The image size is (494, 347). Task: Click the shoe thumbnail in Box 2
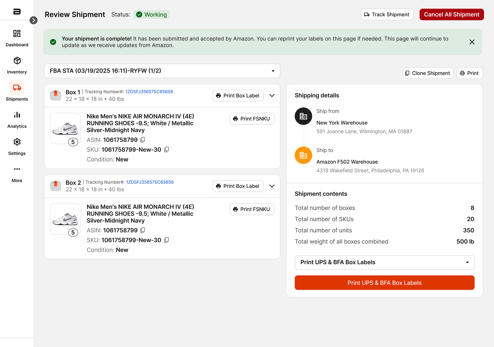pyautogui.click(x=65, y=219)
